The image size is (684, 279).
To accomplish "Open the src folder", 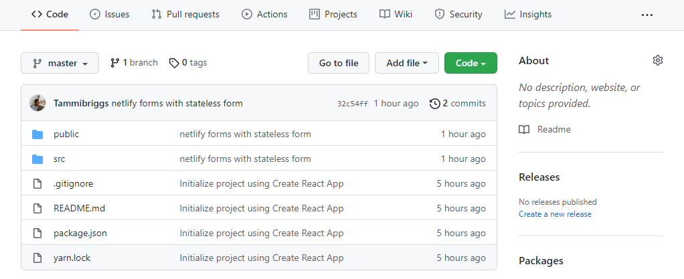I will click(60, 159).
